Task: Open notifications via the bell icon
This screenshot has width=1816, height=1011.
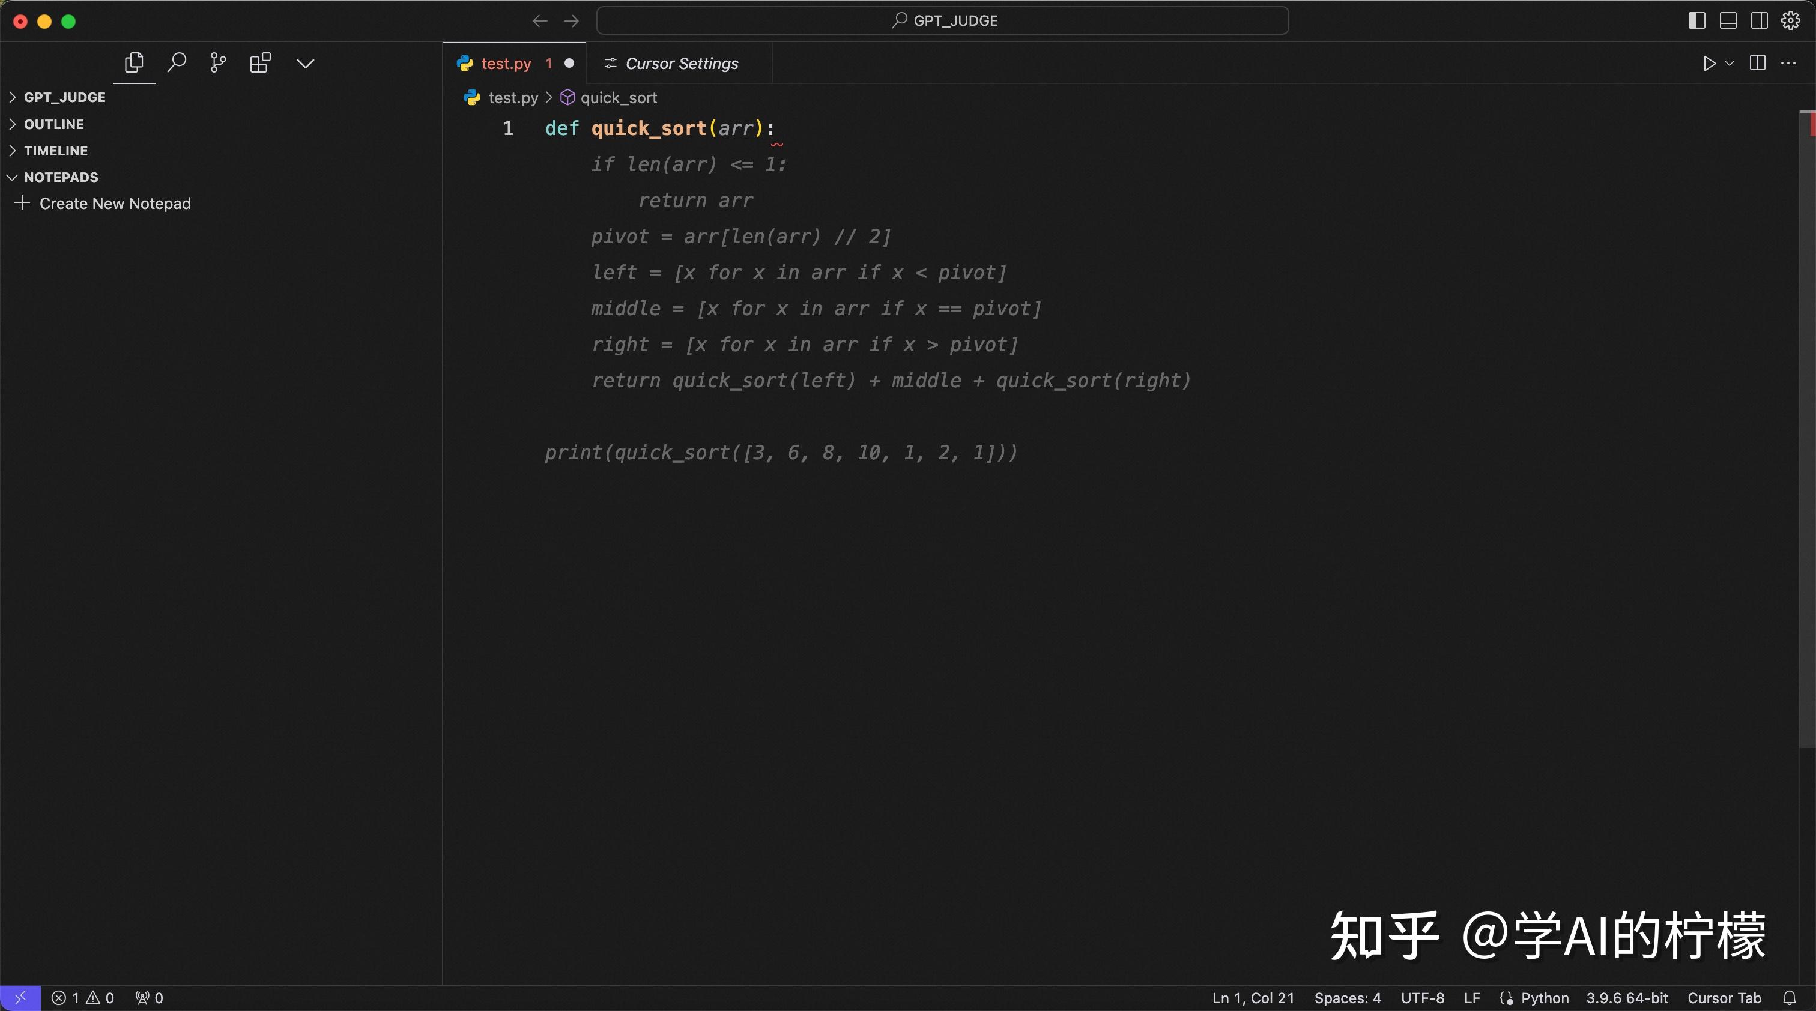Action: pos(1791,997)
